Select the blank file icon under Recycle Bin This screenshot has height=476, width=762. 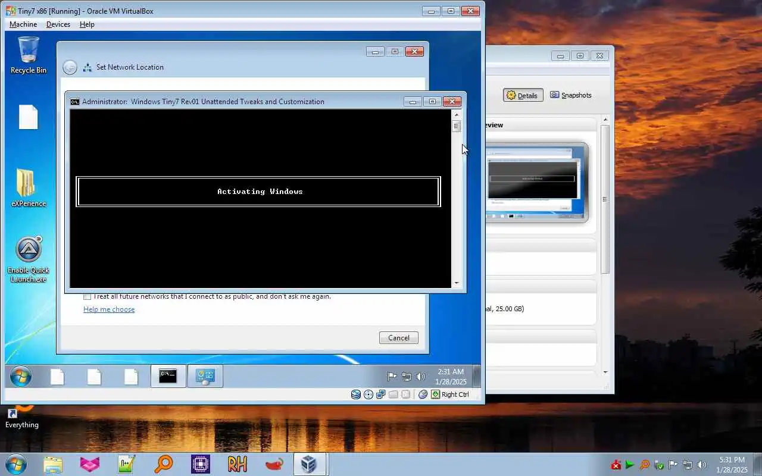pos(29,117)
